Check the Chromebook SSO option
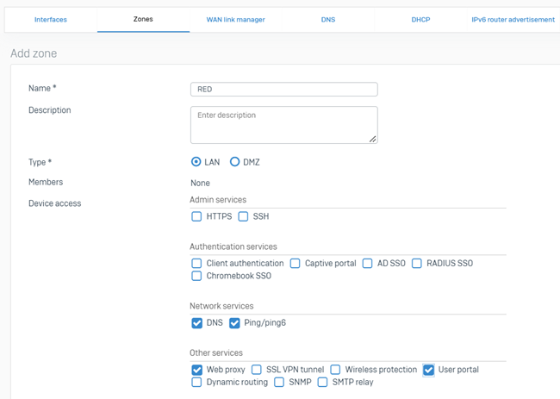 [x=196, y=276]
